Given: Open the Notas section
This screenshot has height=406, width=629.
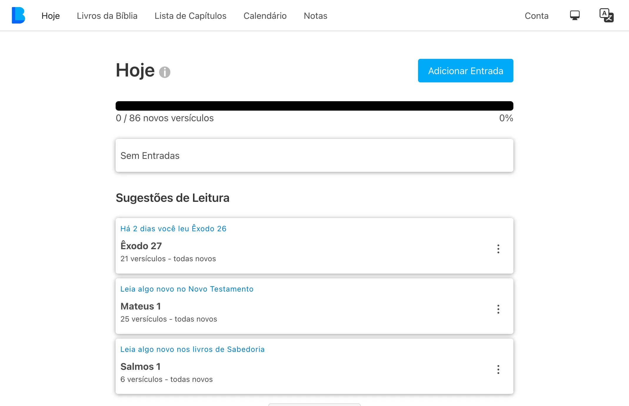Looking at the screenshot, I should pos(315,16).
